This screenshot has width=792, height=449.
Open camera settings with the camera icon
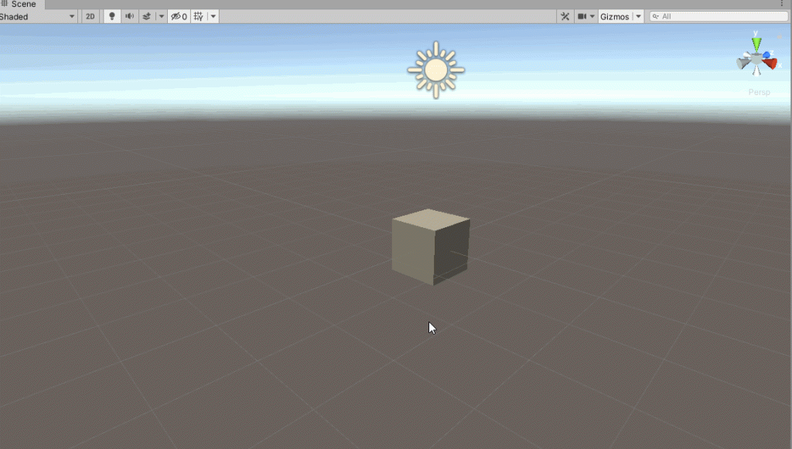pos(583,15)
